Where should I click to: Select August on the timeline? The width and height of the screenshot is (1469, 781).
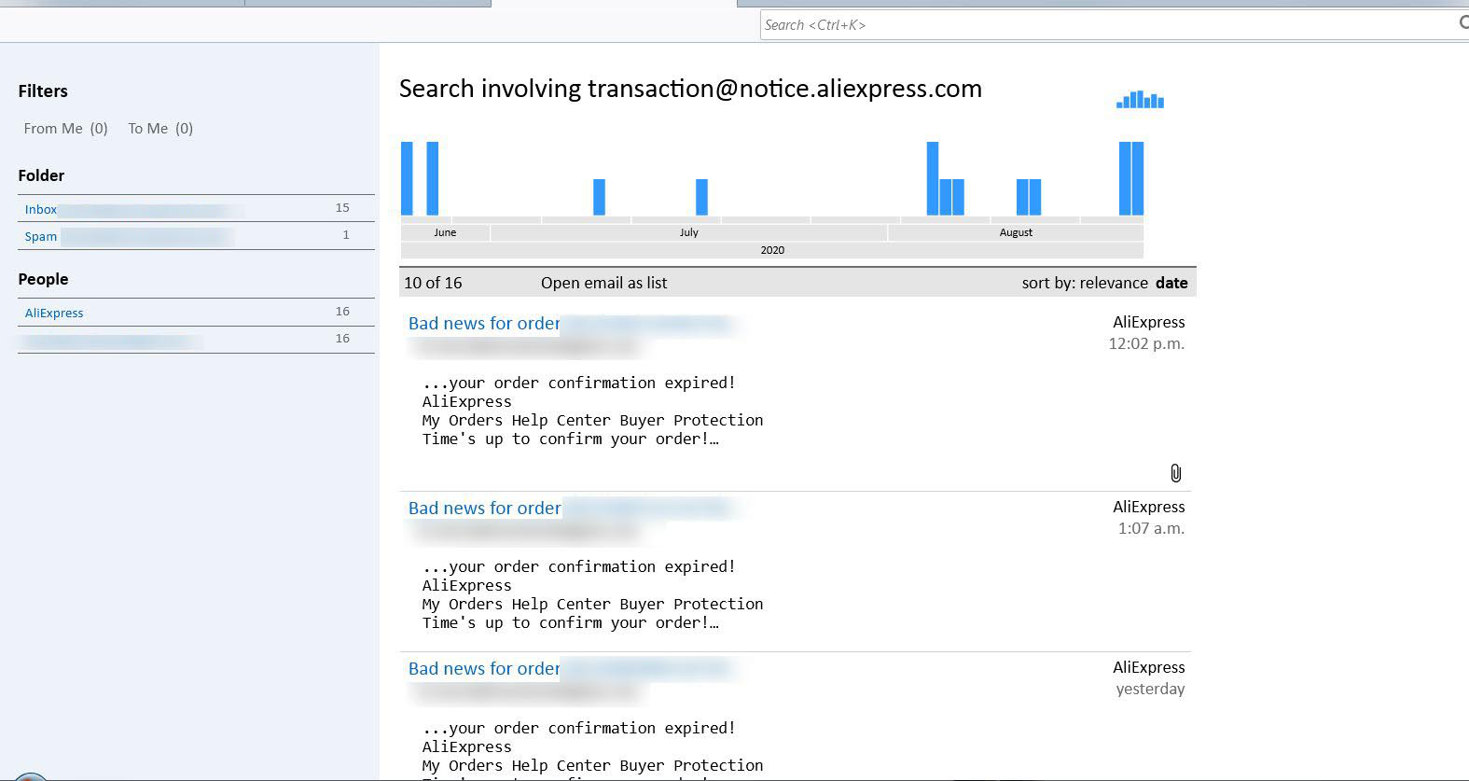pyautogui.click(x=1016, y=232)
